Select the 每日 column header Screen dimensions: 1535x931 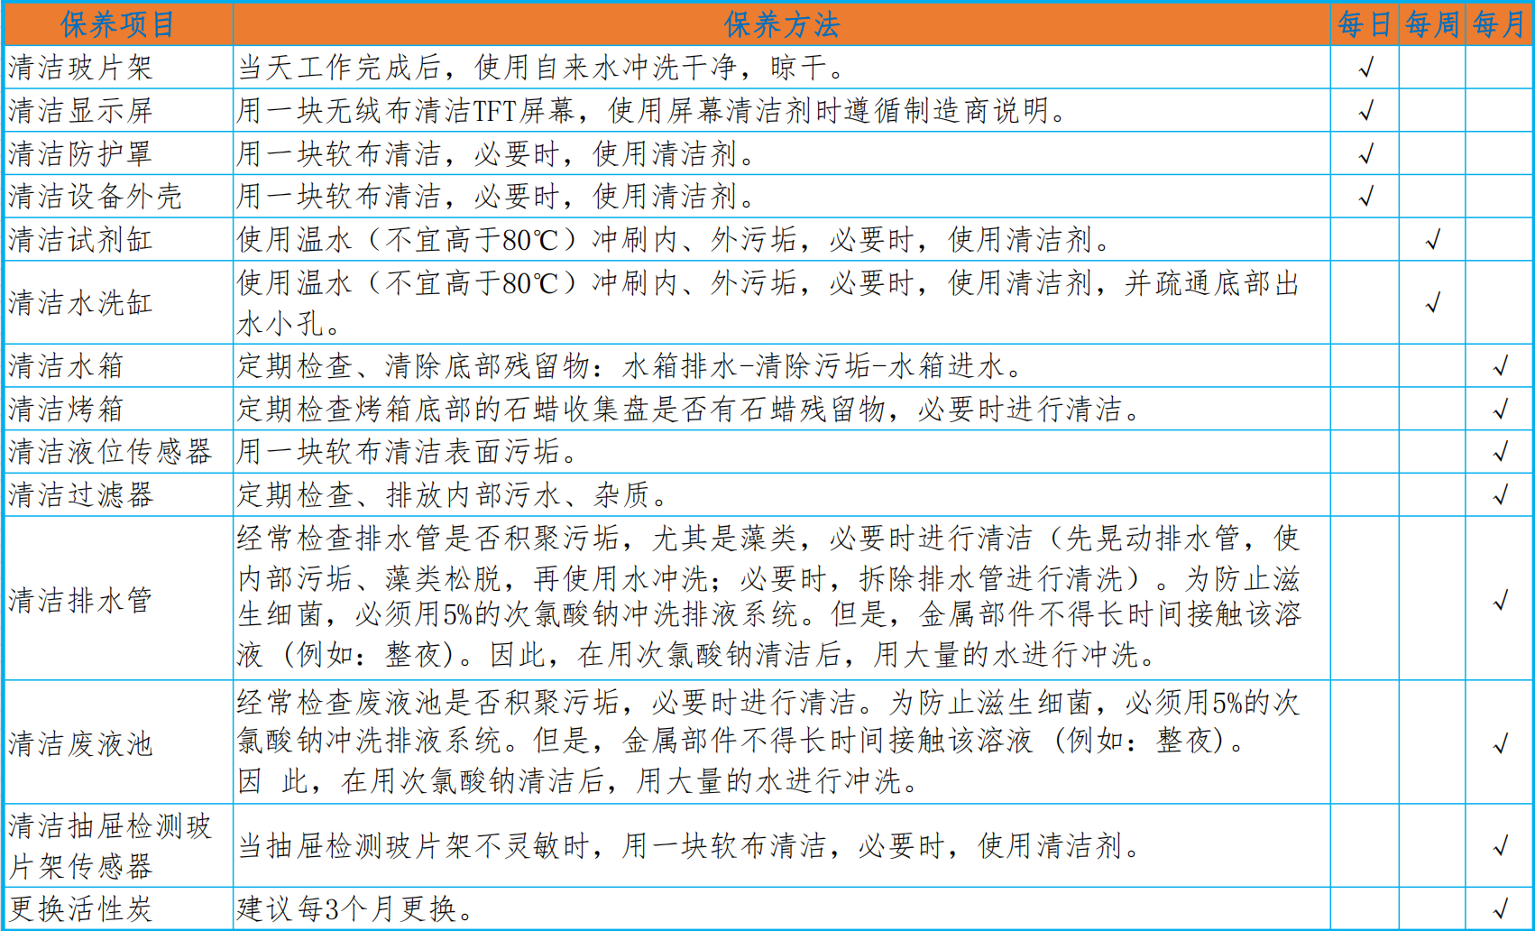(1364, 24)
